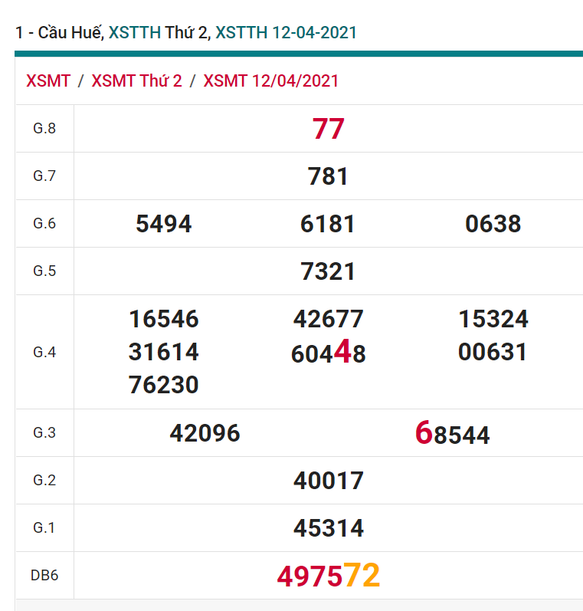Click the G.5 result 7321
The height and width of the screenshot is (611, 583).
click(x=328, y=271)
